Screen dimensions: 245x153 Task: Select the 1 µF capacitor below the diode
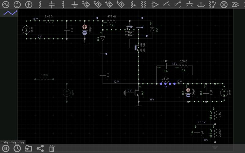[x=103, y=75]
